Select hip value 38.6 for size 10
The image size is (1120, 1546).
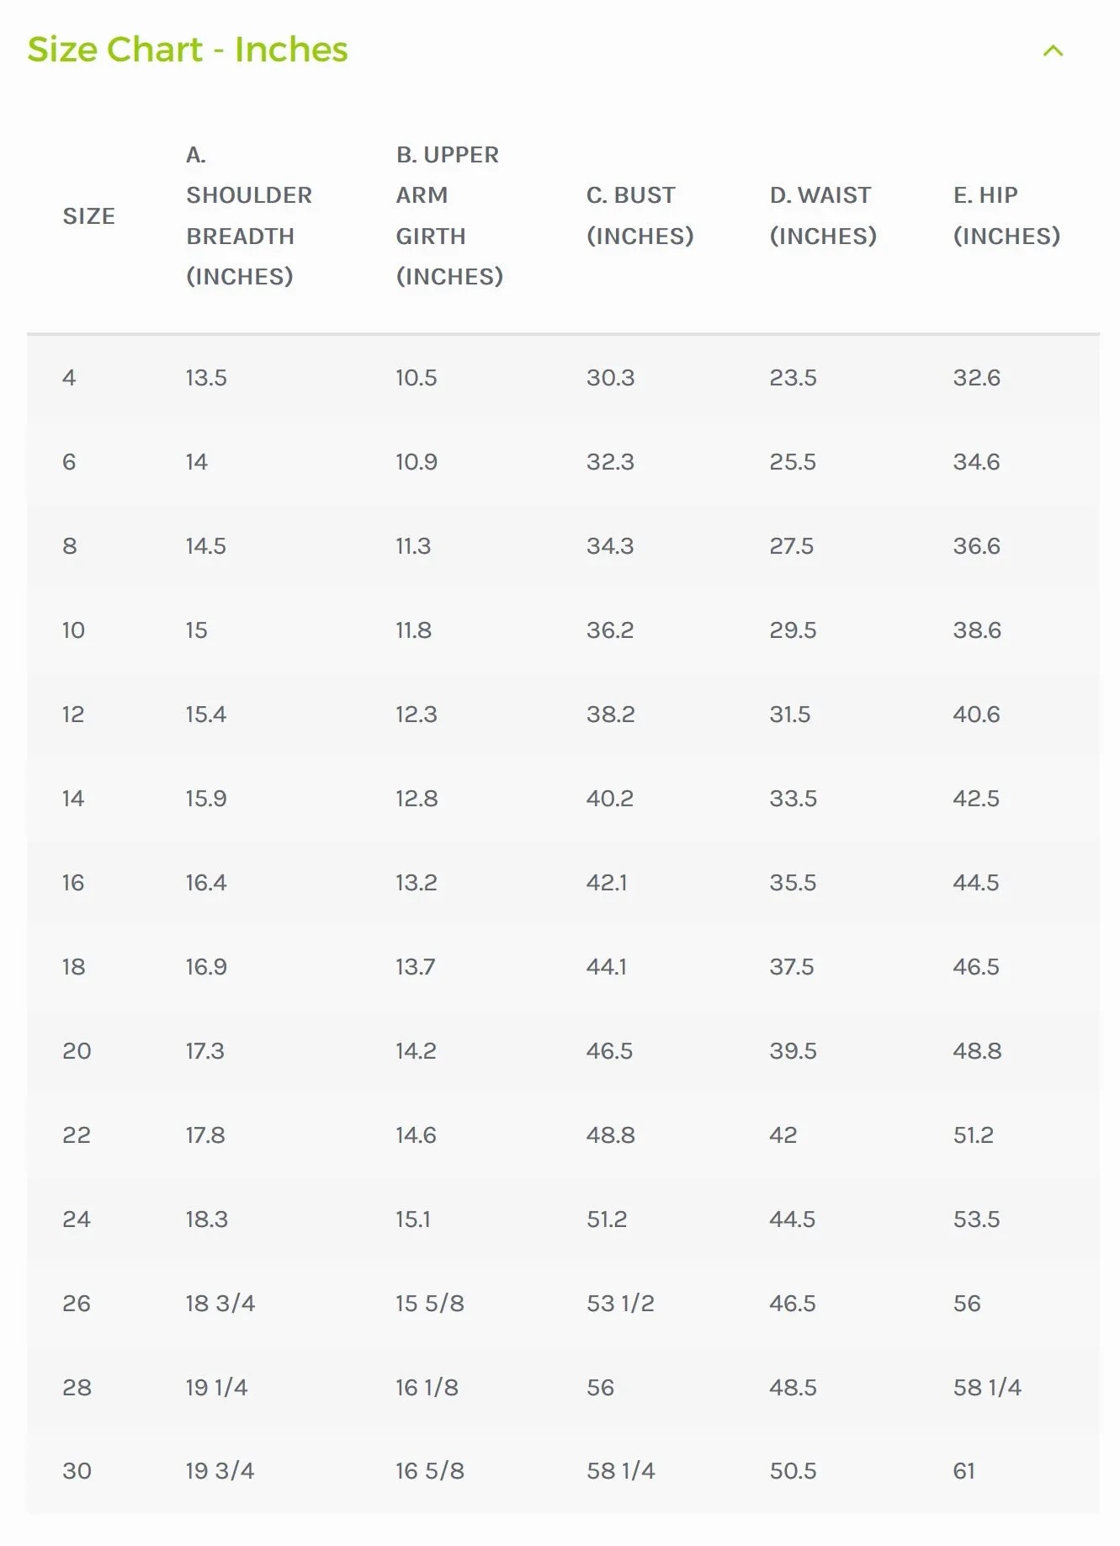click(x=977, y=630)
